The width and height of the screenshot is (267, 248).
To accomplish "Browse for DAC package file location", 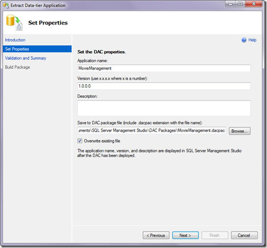I will click(x=240, y=131).
